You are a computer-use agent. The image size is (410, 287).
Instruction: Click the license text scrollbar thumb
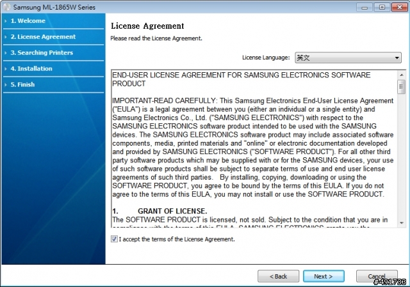402,87
